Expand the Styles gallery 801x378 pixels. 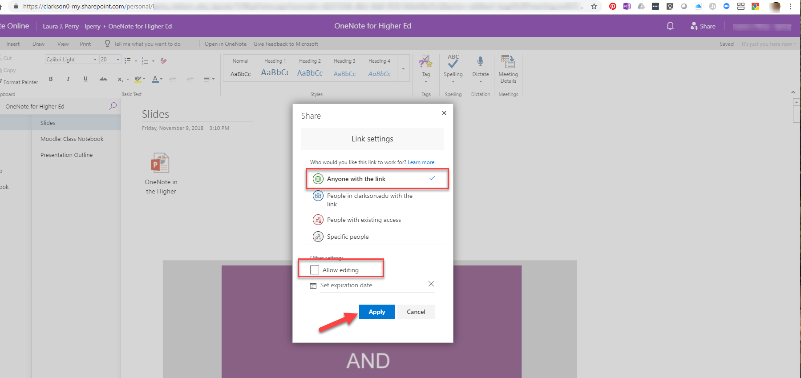click(403, 68)
